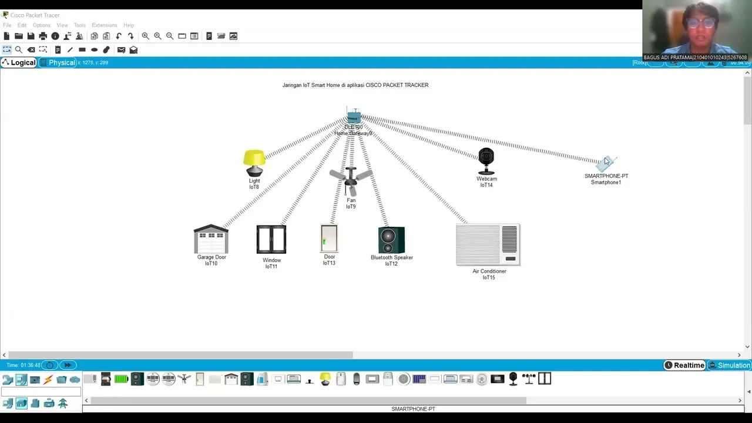Switch to Physical workspace view
The height and width of the screenshot is (423, 752).
point(58,63)
